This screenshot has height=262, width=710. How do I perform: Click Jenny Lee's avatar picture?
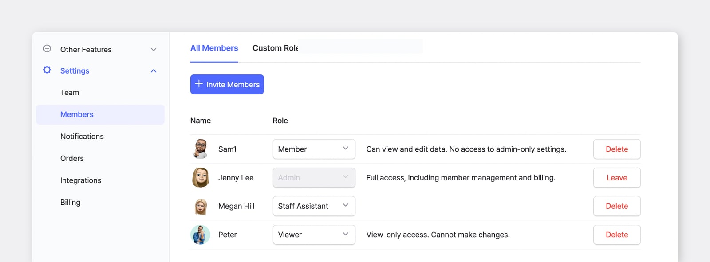[x=201, y=177]
